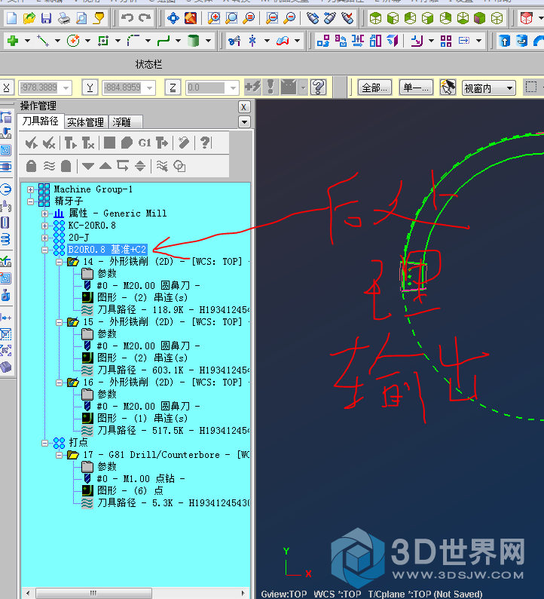Click the X coordinate lock button

pos(7,88)
